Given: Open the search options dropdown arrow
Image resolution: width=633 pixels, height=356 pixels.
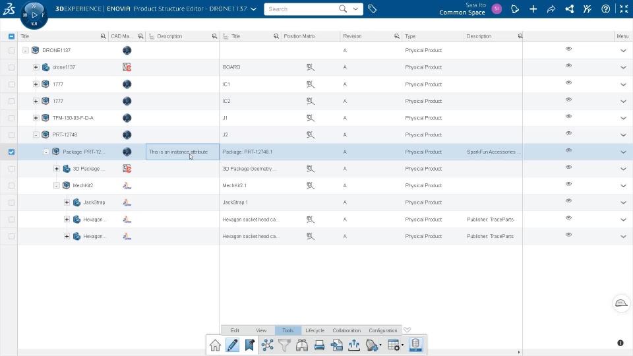Looking at the screenshot, I should [x=355, y=9].
